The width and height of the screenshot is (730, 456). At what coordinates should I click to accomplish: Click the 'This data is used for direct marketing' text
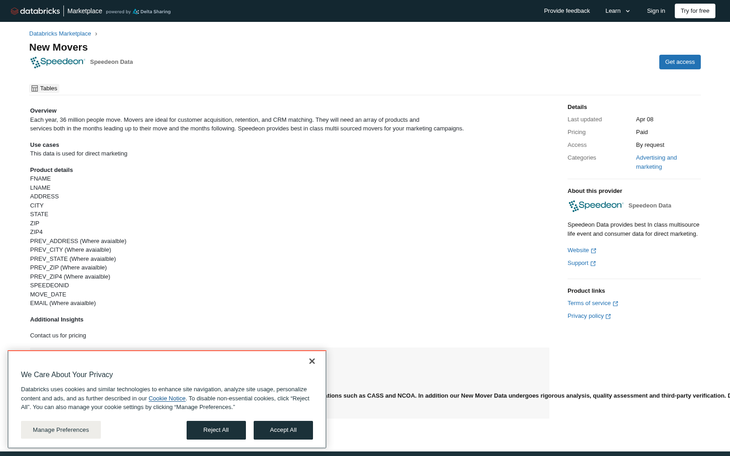[x=78, y=154]
